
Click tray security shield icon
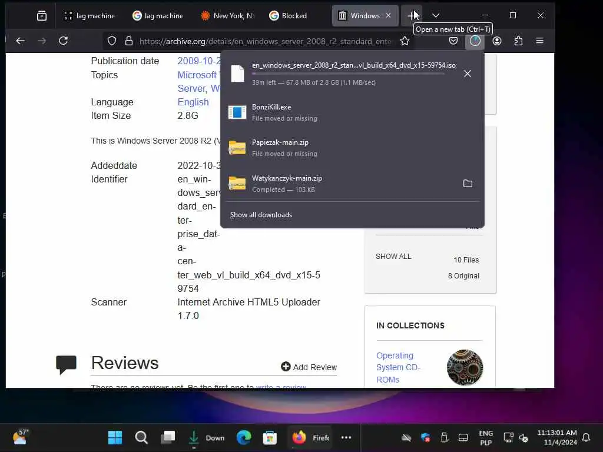tap(425, 437)
